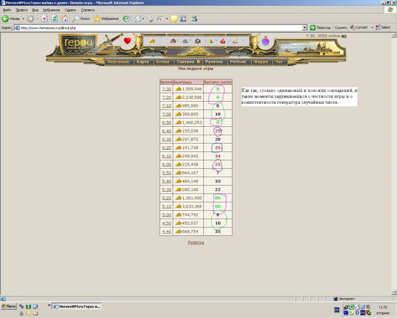Open the Сервис menu
397x318 pixels.
[x=71, y=10]
